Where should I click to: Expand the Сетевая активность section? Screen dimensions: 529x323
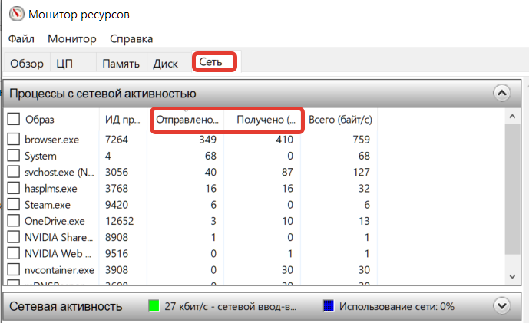point(501,306)
